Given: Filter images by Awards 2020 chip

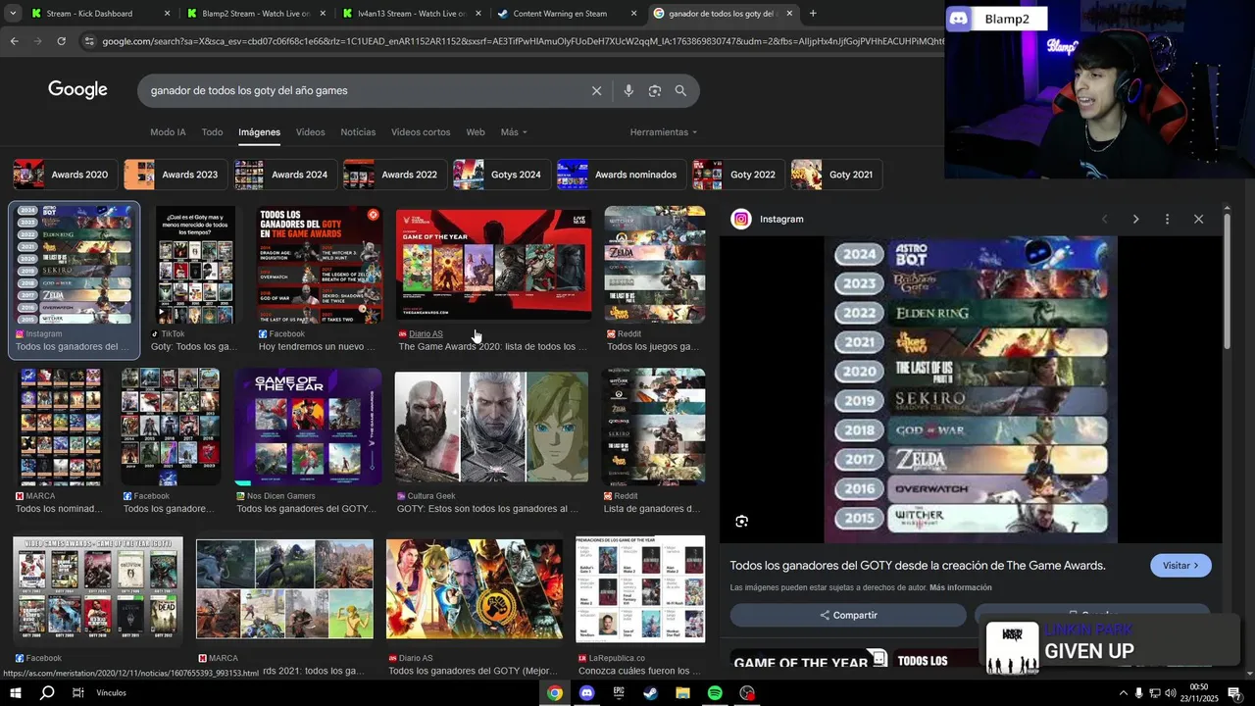Looking at the screenshot, I should pos(65,175).
